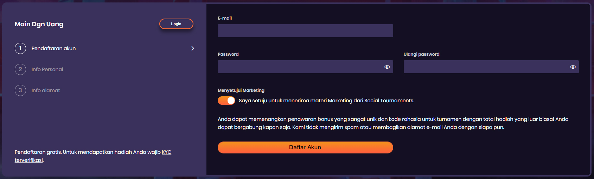The image size is (594, 179).
Task: Toggle off the Menyetujui Marketing switch
Action: (226, 101)
